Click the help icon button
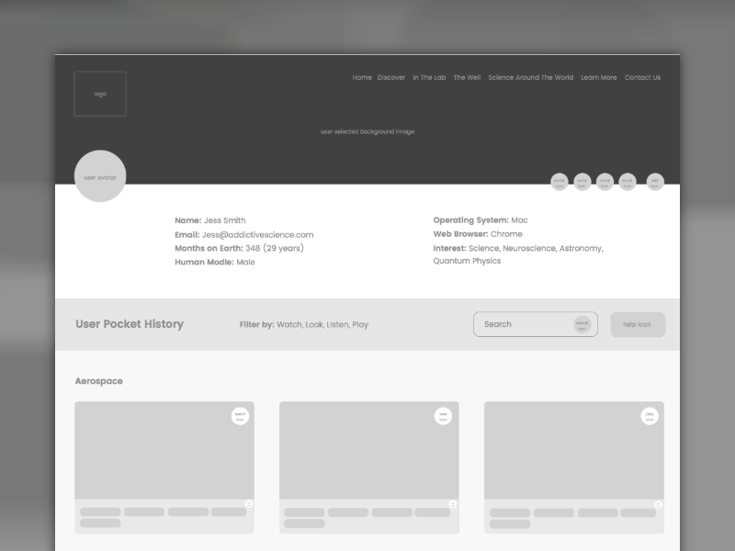The width and height of the screenshot is (735, 551). click(638, 324)
